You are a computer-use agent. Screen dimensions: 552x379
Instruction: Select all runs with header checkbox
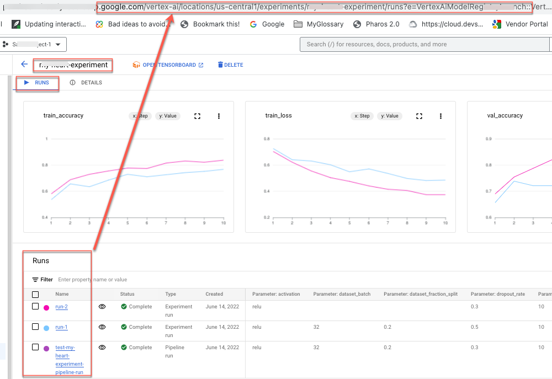[x=35, y=295]
